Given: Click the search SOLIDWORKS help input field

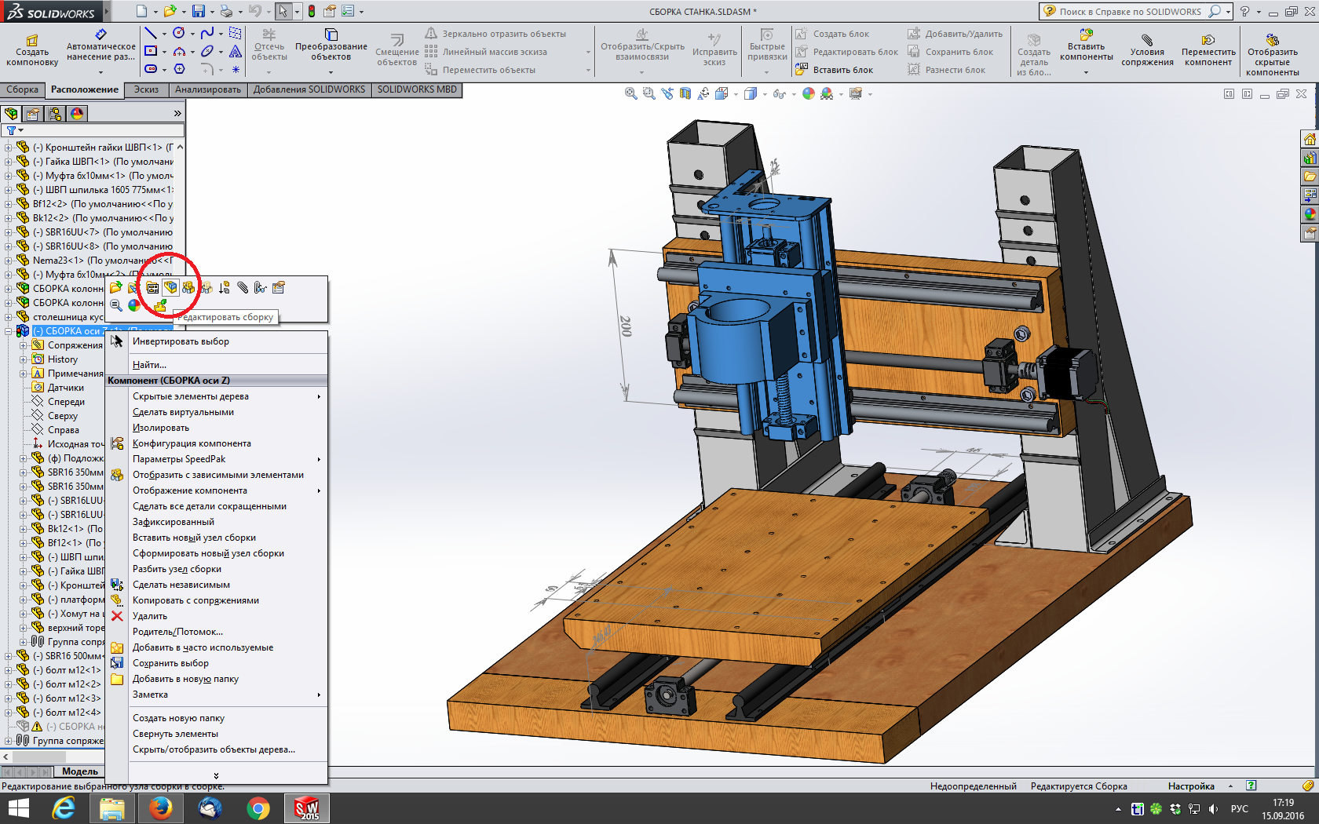Looking at the screenshot, I should (1131, 12).
